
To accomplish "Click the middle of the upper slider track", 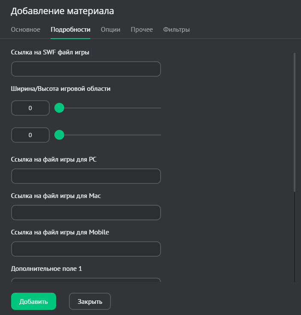I will coord(110,108).
